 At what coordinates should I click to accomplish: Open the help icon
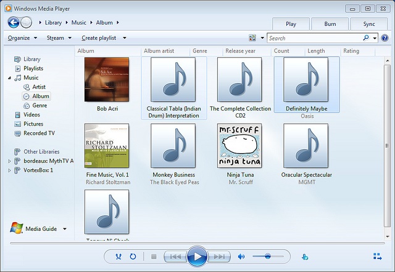pyautogui.click(x=385, y=38)
